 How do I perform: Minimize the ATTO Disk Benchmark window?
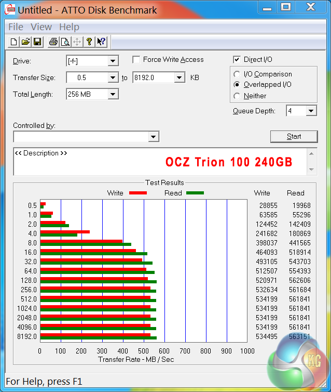(x=267, y=7)
